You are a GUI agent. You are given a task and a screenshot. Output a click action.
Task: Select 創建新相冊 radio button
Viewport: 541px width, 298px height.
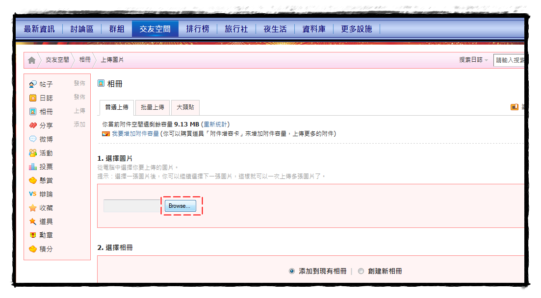coord(361,271)
